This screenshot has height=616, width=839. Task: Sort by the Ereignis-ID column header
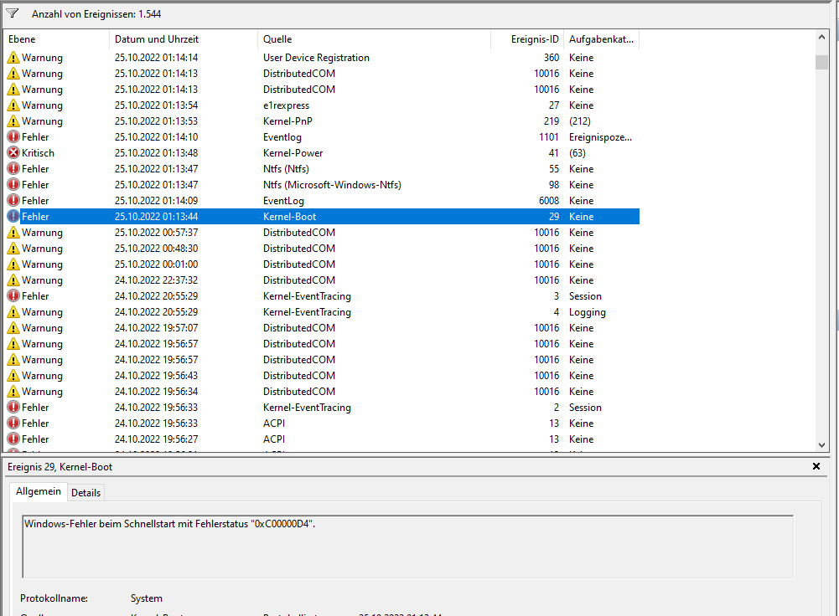527,39
